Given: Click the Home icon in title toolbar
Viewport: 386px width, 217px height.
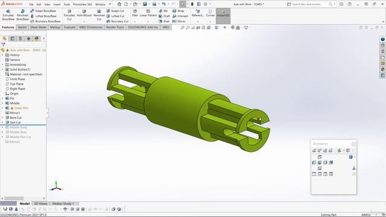Looking at the screenshot, I should pos(119,4).
